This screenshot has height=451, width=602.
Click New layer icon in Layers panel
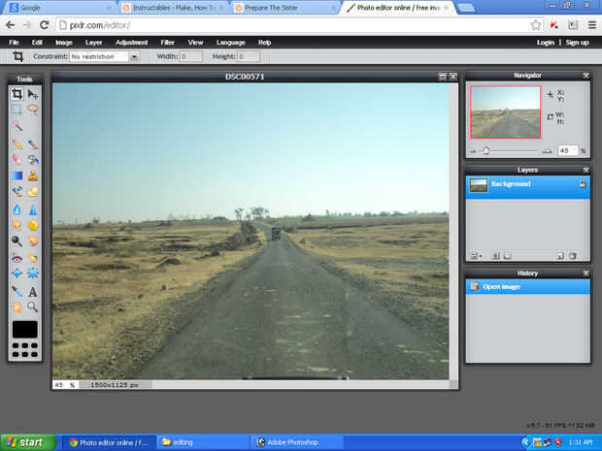560,256
